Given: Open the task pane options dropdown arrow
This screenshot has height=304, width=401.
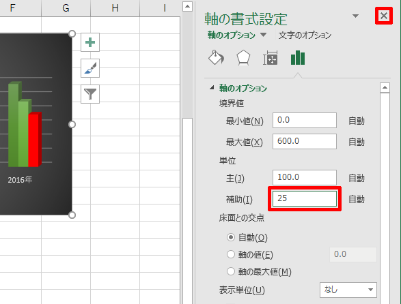Looking at the screenshot, I should [355, 16].
